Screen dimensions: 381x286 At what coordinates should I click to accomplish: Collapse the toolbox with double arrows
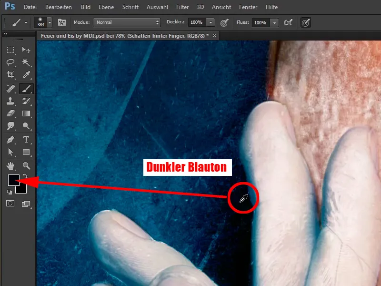5,34
